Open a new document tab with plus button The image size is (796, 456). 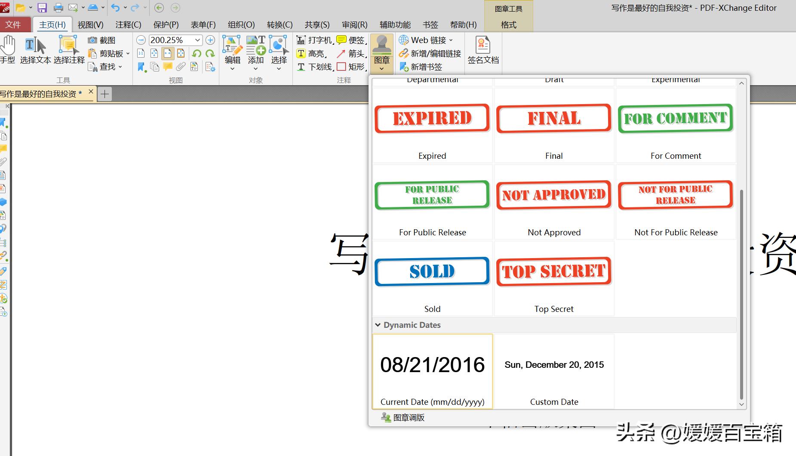[104, 94]
